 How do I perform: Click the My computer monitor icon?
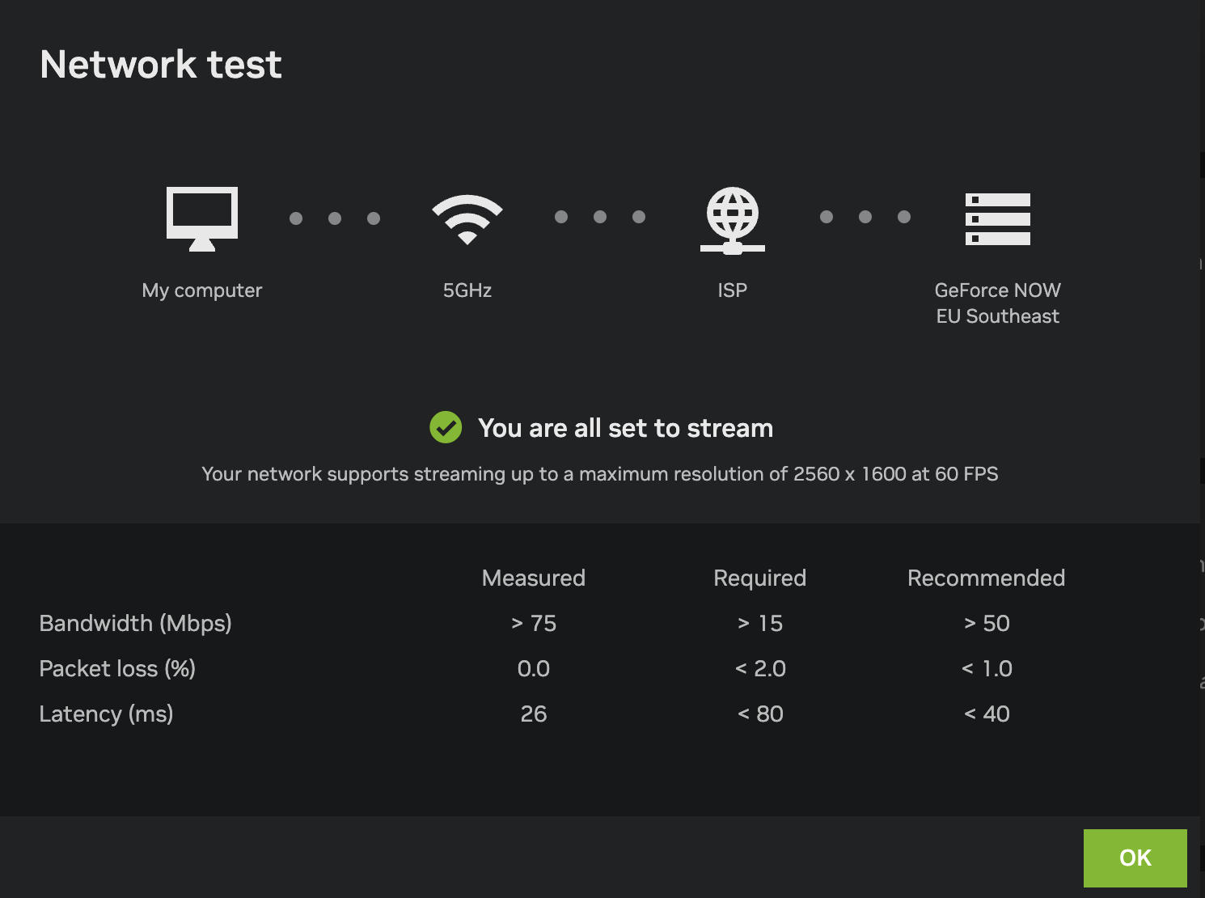(x=202, y=218)
